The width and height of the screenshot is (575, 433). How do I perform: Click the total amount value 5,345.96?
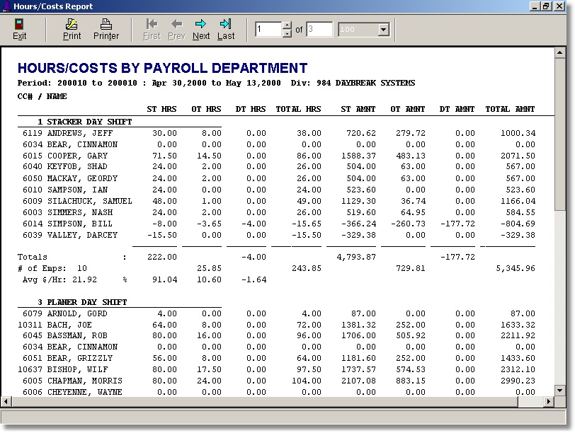click(516, 269)
